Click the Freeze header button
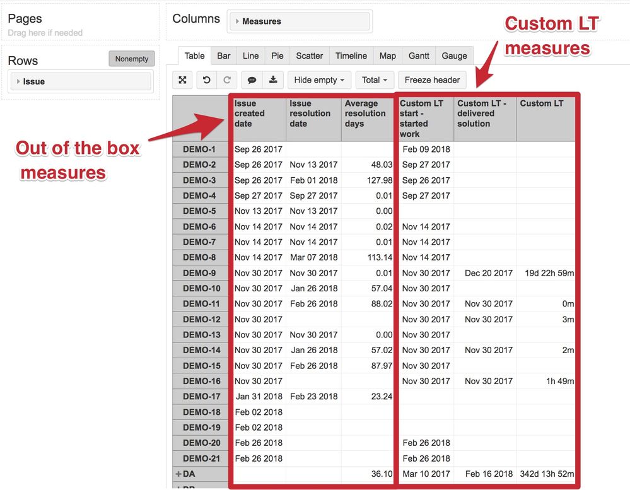The width and height of the screenshot is (630, 490). (x=433, y=80)
